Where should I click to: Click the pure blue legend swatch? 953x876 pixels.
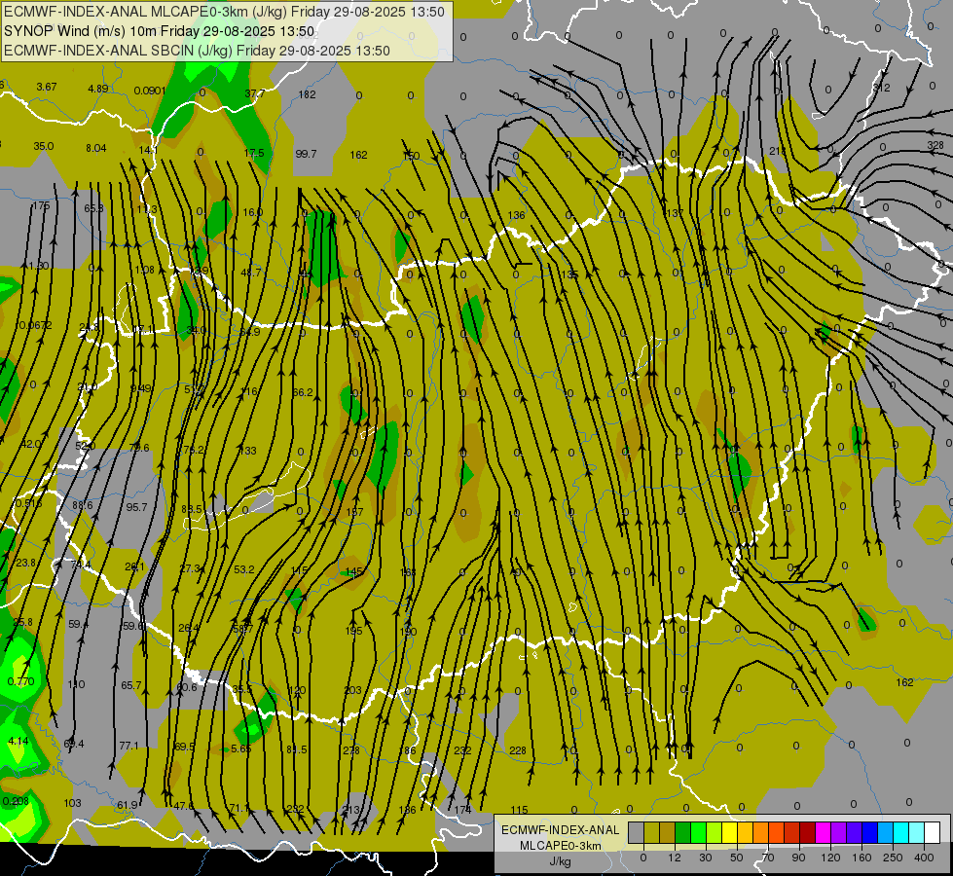click(x=869, y=832)
